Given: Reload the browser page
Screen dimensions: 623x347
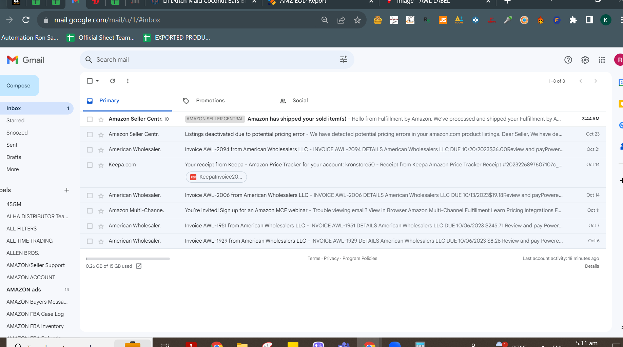Looking at the screenshot, I should (x=26, y=20).
